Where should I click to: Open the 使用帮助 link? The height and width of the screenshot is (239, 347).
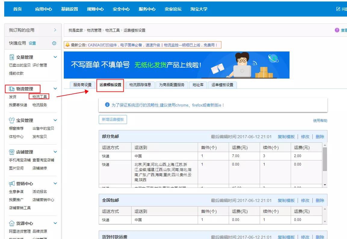(320, 121)
